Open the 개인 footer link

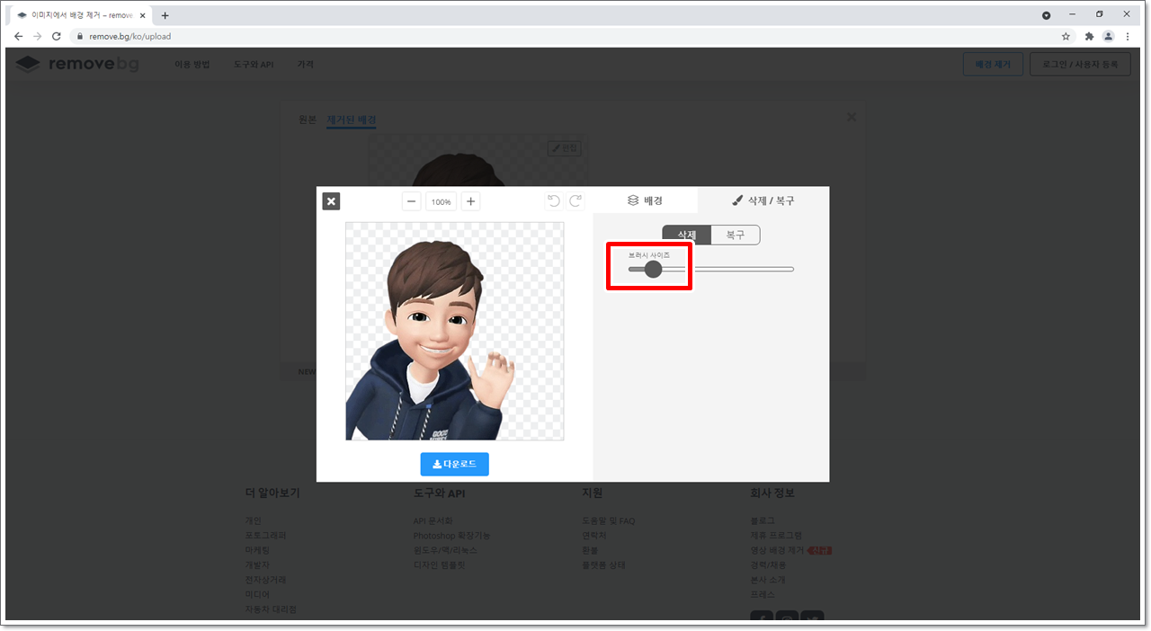(x=253, y=521)
